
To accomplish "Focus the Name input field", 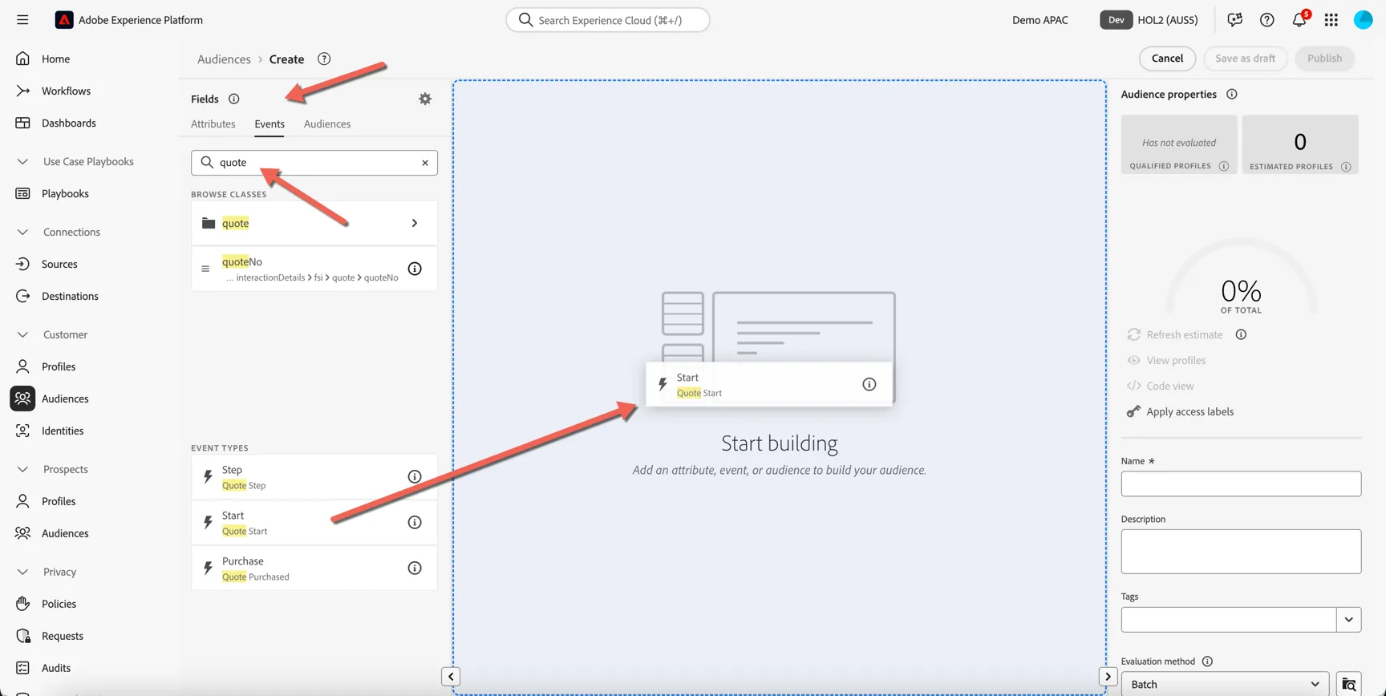I will [x=1241, y=484].
